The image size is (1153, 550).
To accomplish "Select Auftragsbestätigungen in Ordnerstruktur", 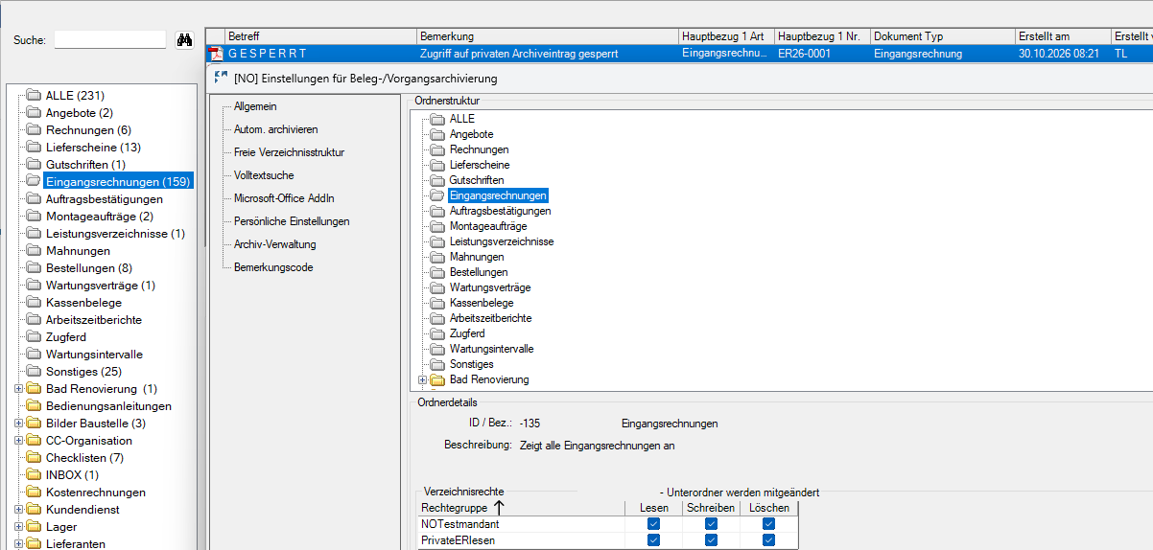I will point(500,211).
